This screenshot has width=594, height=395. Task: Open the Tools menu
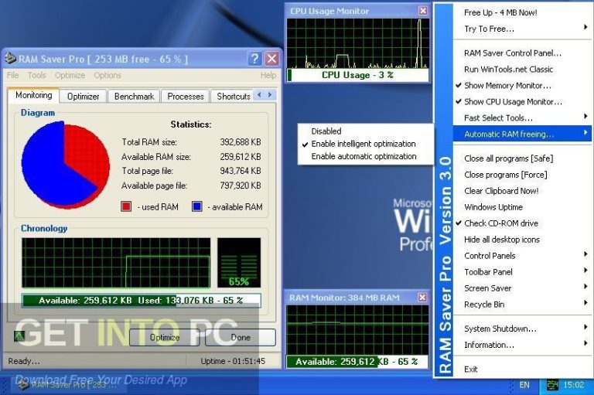tap(37, 75)
